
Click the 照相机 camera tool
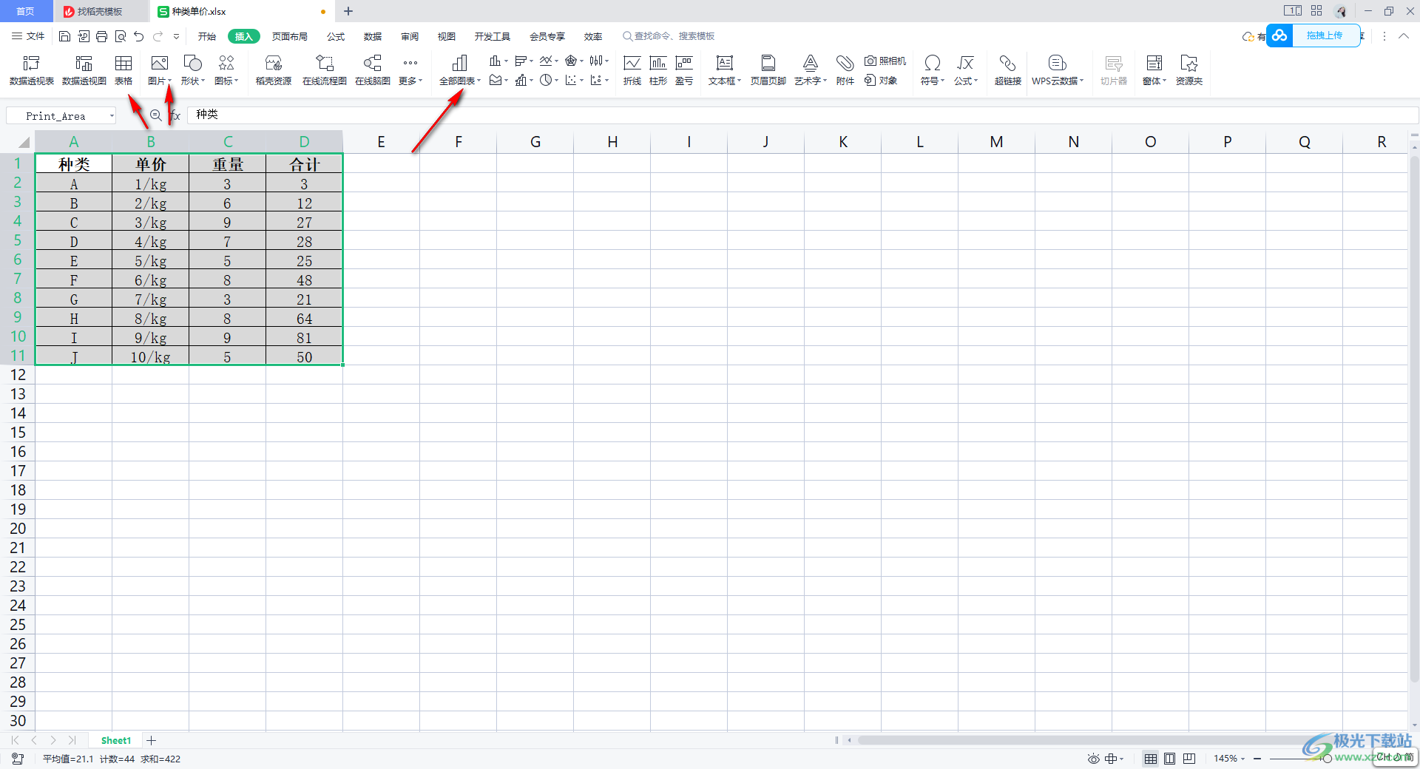(x=885, y=61)
